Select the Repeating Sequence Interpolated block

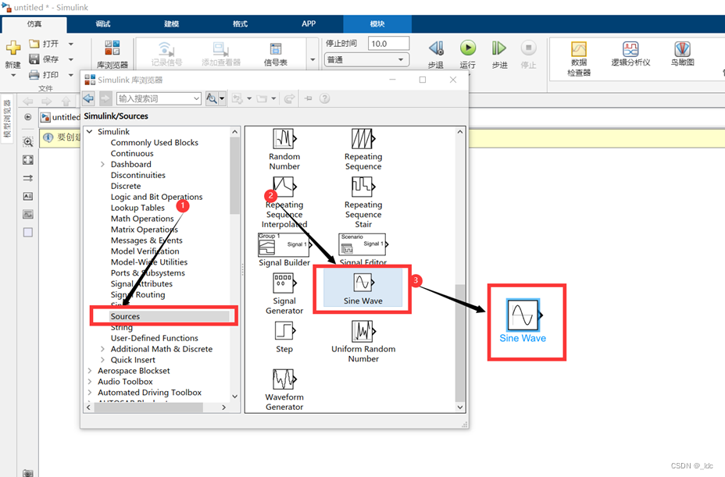[284, 202]
